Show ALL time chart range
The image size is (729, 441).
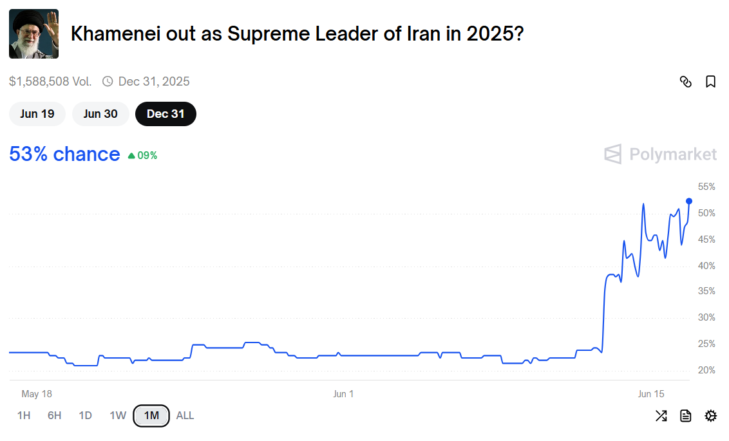[x=185, y=415]
